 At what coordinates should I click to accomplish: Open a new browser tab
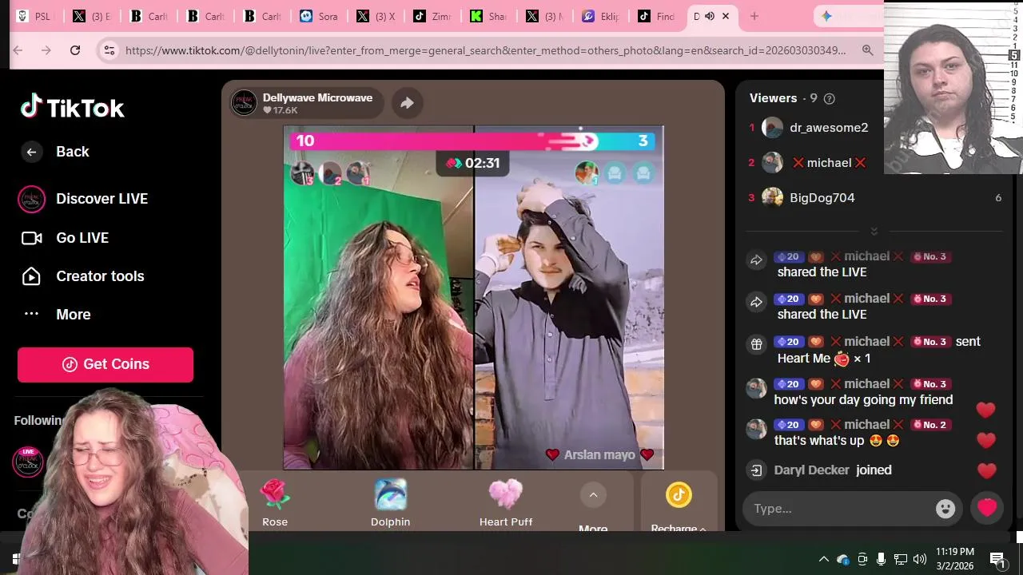754,16
